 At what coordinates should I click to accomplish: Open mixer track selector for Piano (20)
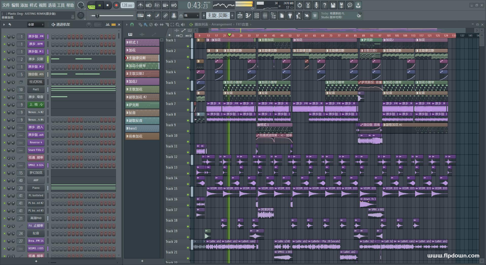click(x=21, y=188)
